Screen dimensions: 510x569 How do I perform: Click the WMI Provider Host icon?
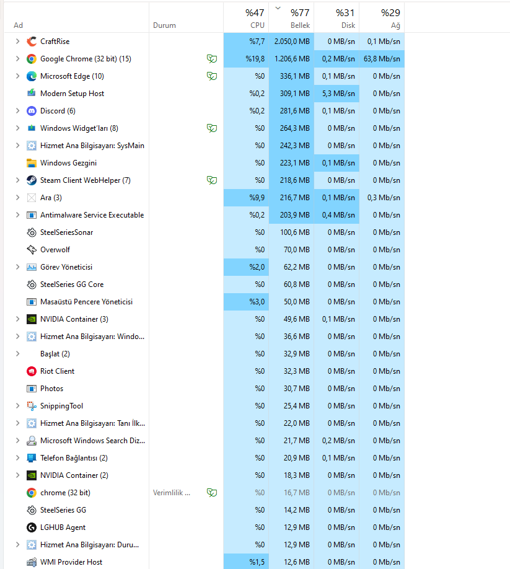coord(32,562)
